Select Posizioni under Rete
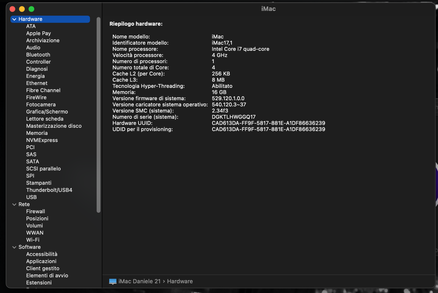The height and width of the screenshot is (293, 438). (37, 218)
